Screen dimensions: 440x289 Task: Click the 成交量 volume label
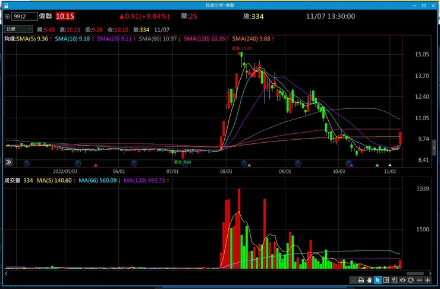(x=12, y=180)
